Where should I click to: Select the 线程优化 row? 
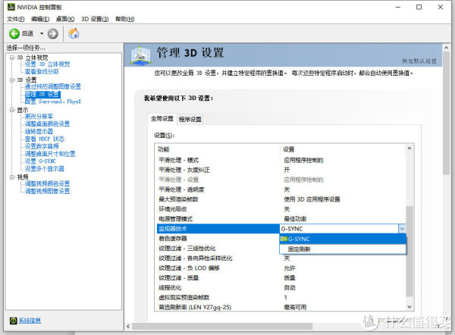pos(281,288)
